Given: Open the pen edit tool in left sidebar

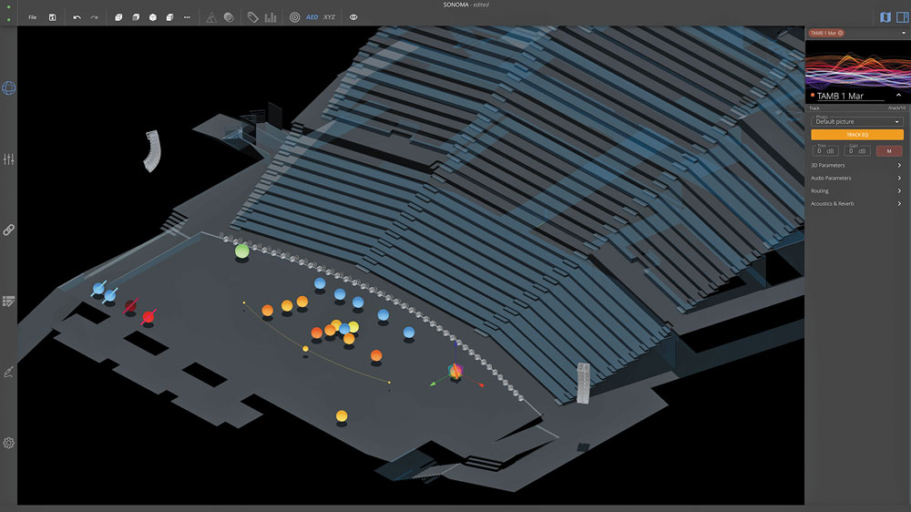Looking at the screenshot, I should (x=9, y=372).
